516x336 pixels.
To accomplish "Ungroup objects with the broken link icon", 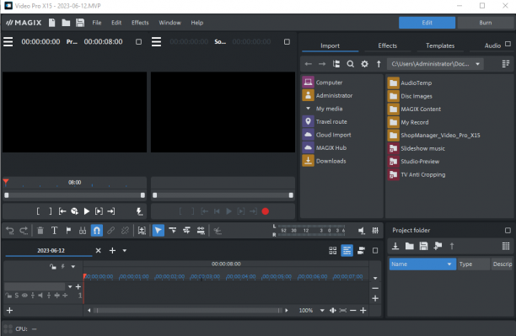I will tap(125, 231).
